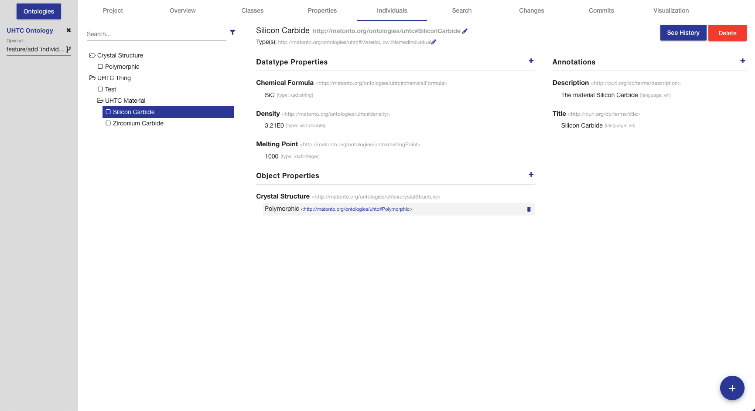Click the See History button

(x=683, y=33)
